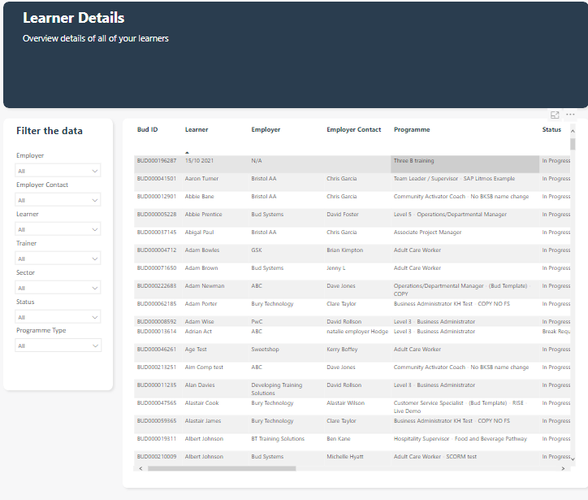588x500 pixels.
Task: Open the more options ellipsis menu
Action: point(570,115)
